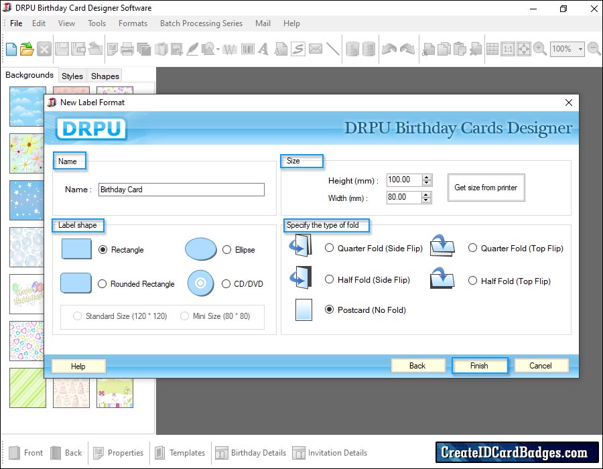Click the Back button in the dialog footer
Screen dimensions: 603x469
pyautogui.click(x=417, y=366)
